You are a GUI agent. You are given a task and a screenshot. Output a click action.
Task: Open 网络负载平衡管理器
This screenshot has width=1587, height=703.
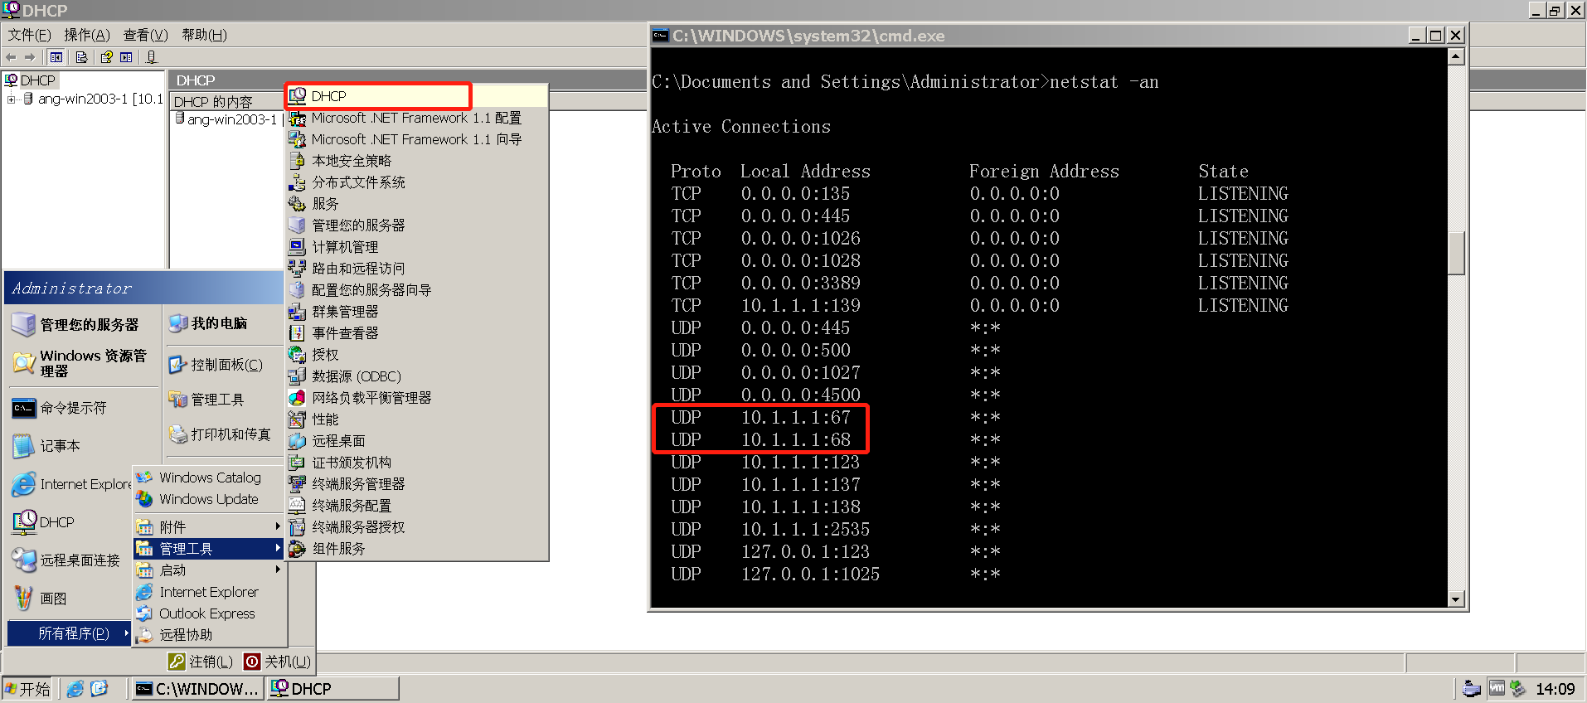pyautogui.click(x=417, y=398)
